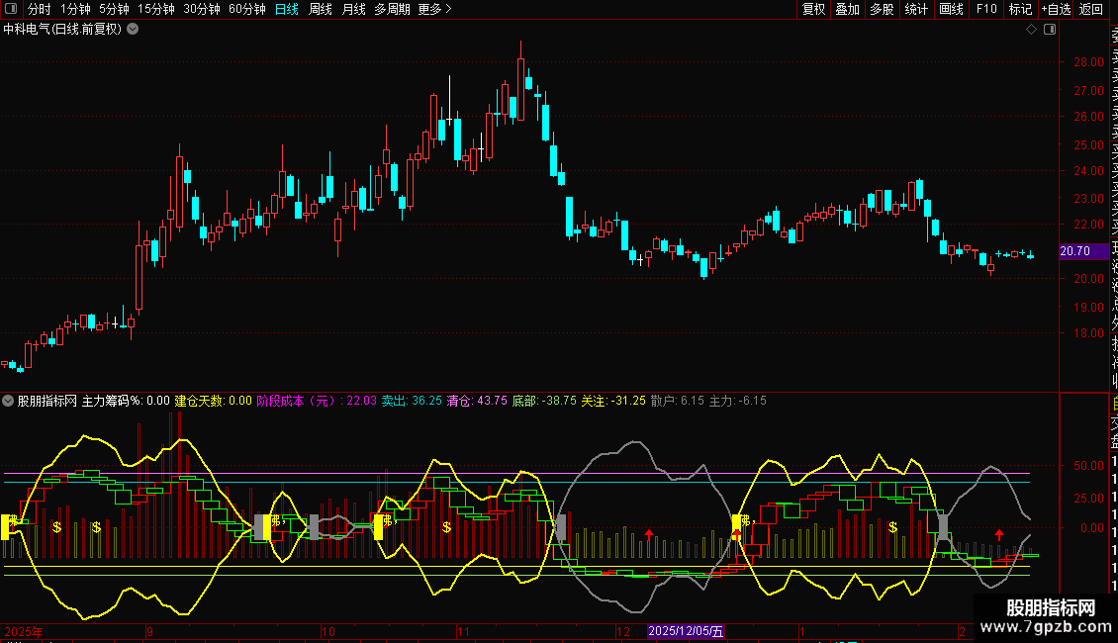
Task: Click the 中科电气(日线.前复权) title
Action: [62, 30]
